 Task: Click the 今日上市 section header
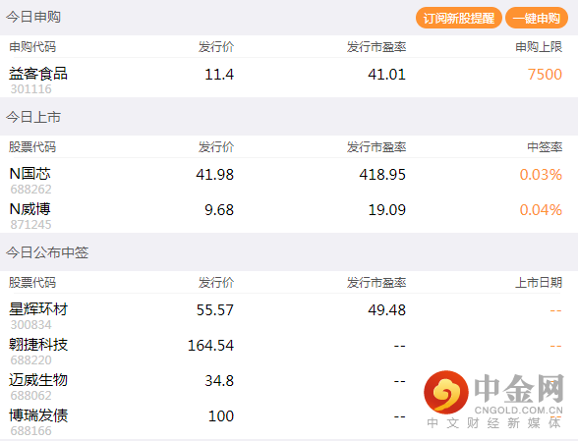click(33, 117)
